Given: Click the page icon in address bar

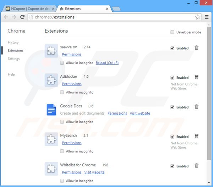Looking at the screenshot, I should (31, 17).
